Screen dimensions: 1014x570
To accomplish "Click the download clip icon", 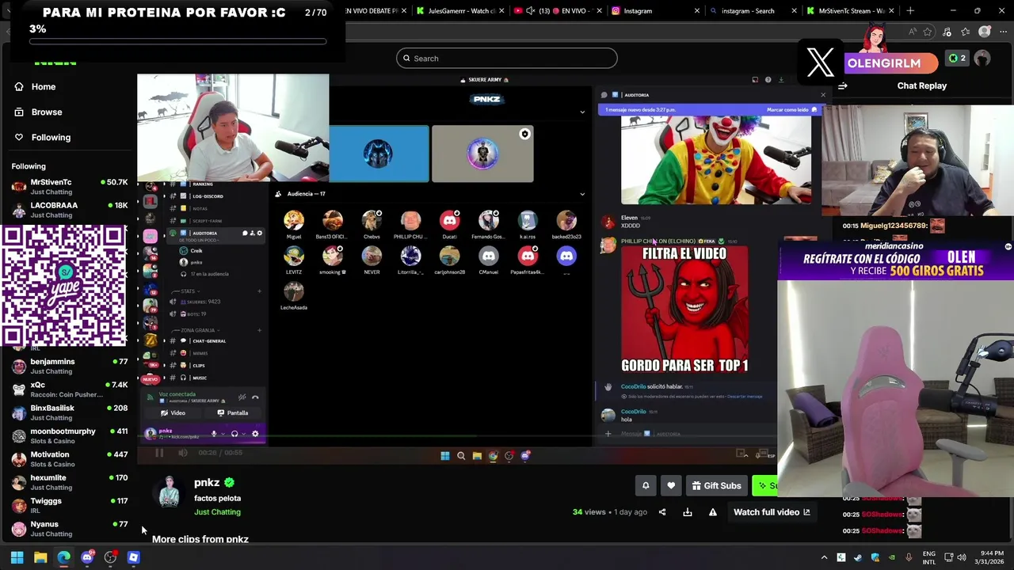I will pos(688,512).
